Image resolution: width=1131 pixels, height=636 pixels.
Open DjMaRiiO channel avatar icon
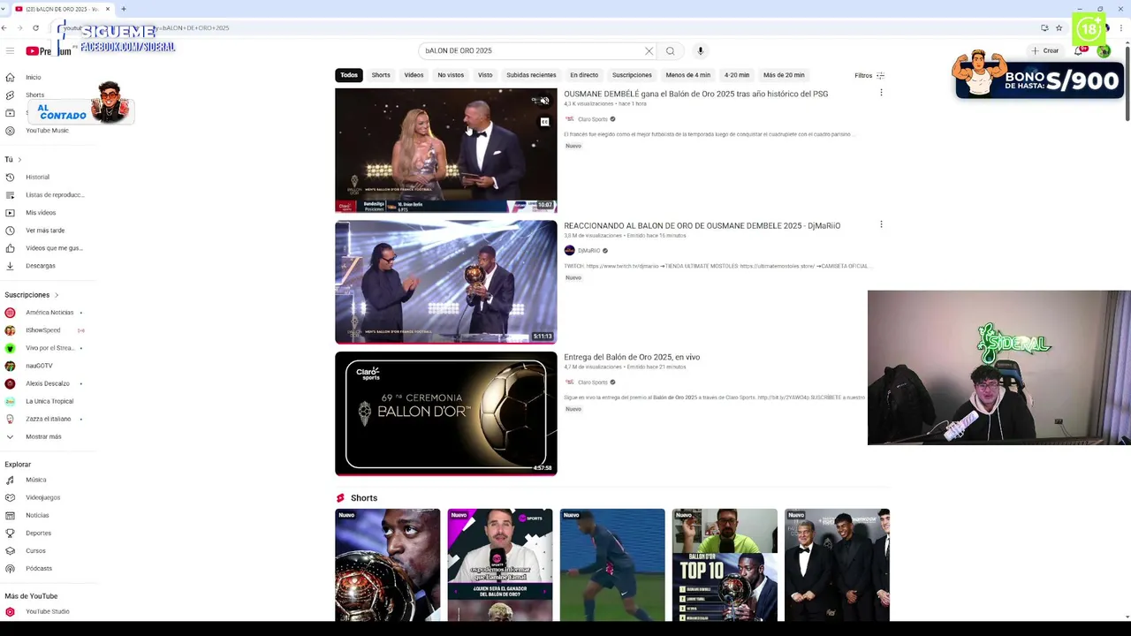(x=569, y=251)
